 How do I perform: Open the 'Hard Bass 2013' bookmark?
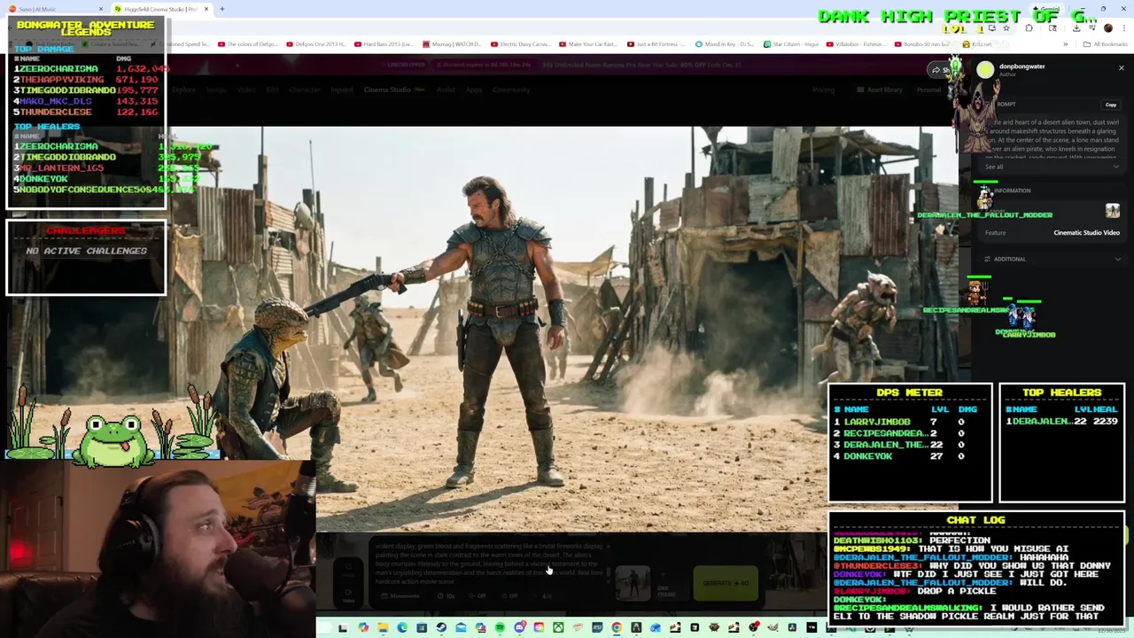click(384, 44)
